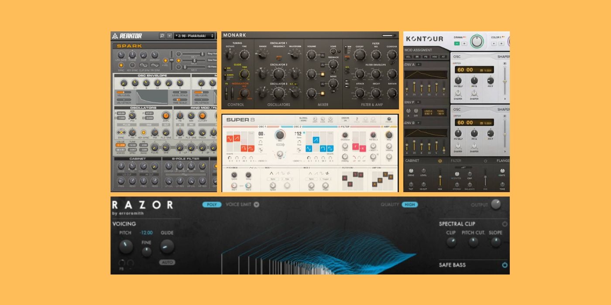Viewport: 611px width, 305px height.
Task: Toggle the Razor AUTO glide button
Action: click(x=167, y=262)
